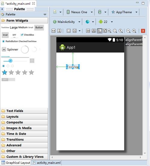Click the seek bar slider widget
The image size is (150, 166).
(15, 61)
